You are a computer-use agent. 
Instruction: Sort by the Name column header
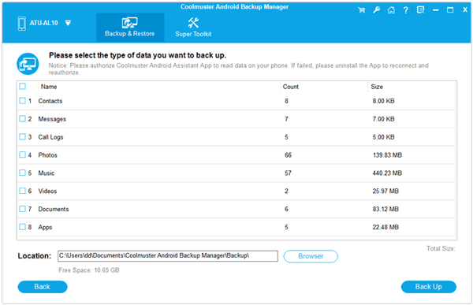coord(49,87)
